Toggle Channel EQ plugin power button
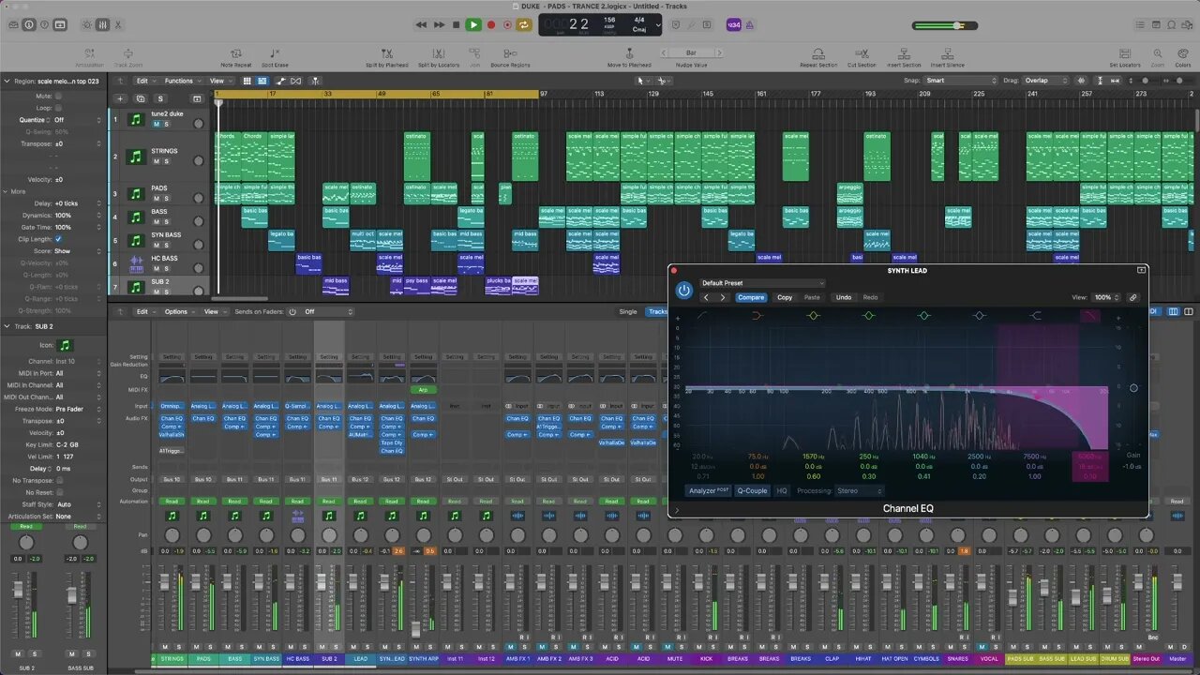 click(684, 291)
